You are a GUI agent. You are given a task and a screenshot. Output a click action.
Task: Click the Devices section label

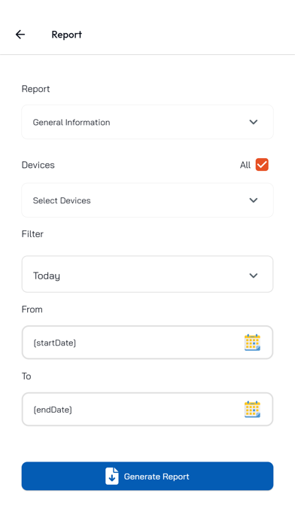38,165
